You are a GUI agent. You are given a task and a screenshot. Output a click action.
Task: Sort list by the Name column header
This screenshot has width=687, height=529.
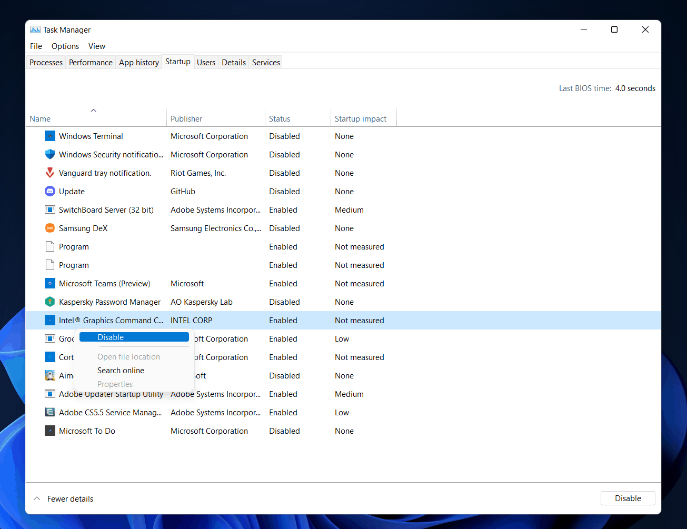41,119
